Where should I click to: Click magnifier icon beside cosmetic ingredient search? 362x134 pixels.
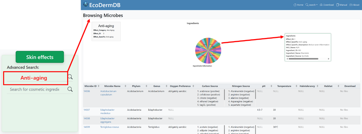(x=70, y=89)
